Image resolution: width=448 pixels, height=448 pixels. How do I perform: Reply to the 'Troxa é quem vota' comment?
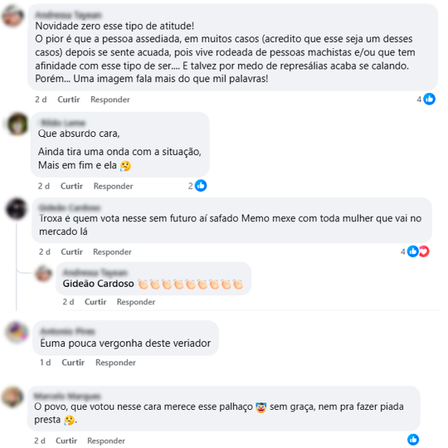[112, 251]
